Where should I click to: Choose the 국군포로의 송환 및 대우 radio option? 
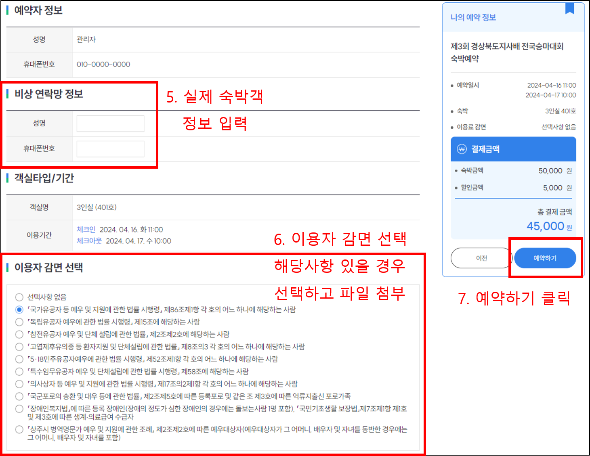coord(19,397)
